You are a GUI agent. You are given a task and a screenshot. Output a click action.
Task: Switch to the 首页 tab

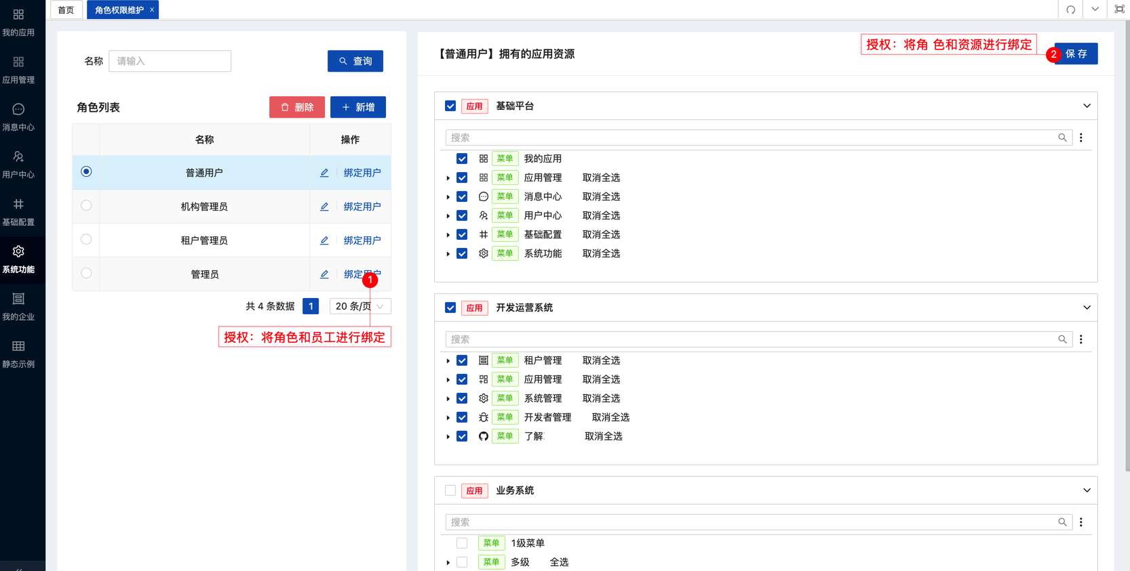click(x=66, y=9)
